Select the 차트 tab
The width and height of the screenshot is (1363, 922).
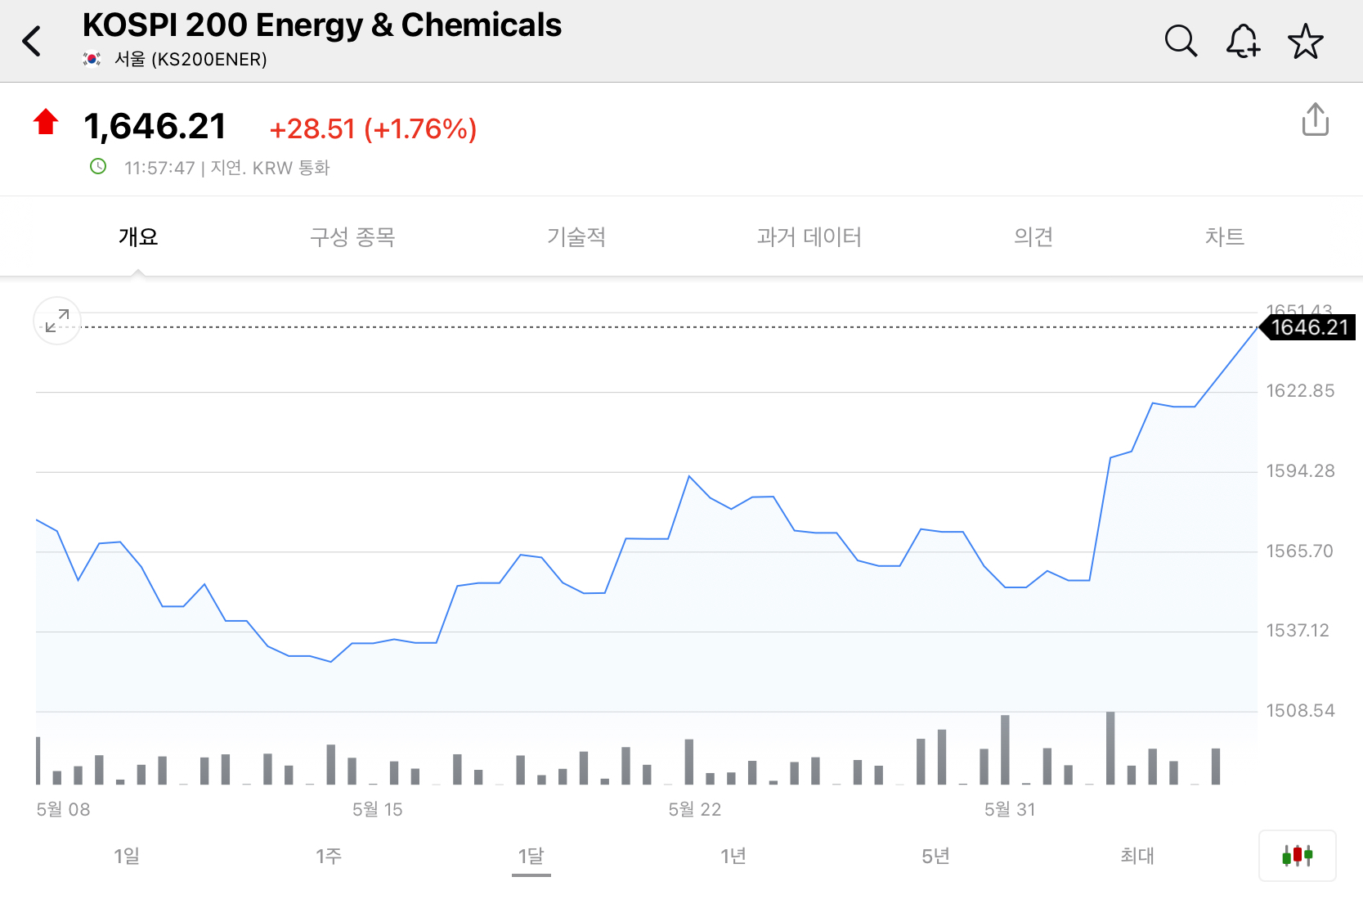pyautogui.click(x=1224, y=237)
